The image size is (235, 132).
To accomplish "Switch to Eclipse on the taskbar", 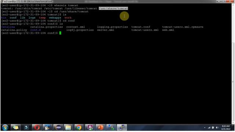I will (58, 128).
